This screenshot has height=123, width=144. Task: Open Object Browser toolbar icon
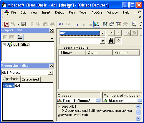click(x=119, y=24)
